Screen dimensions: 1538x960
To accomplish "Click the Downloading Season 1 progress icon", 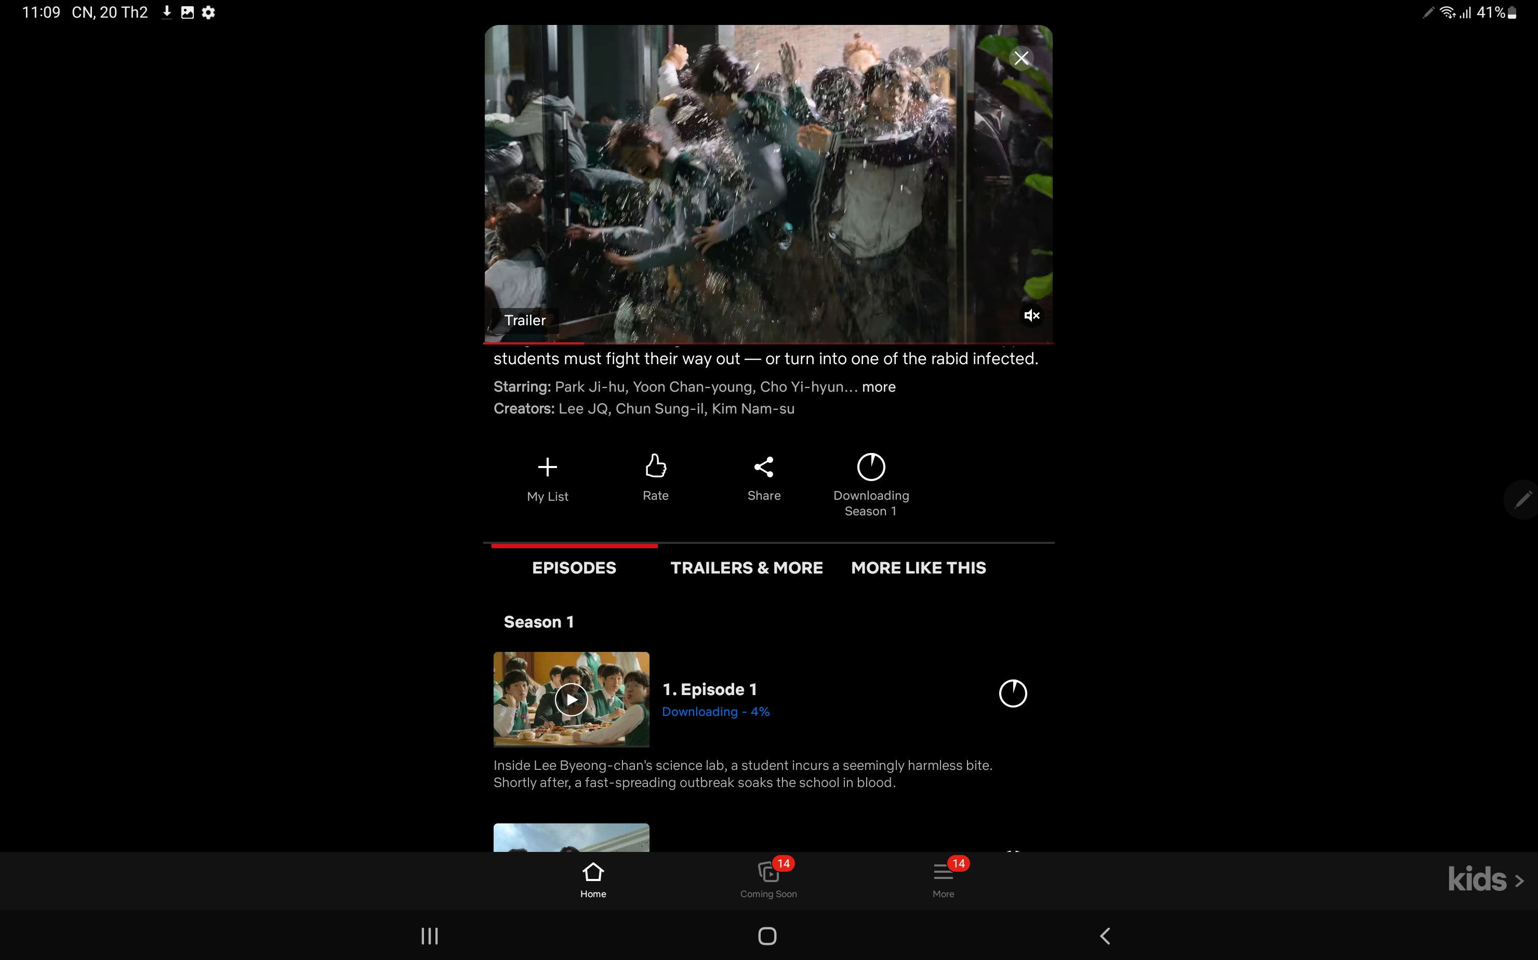I will tap(870, 465).
